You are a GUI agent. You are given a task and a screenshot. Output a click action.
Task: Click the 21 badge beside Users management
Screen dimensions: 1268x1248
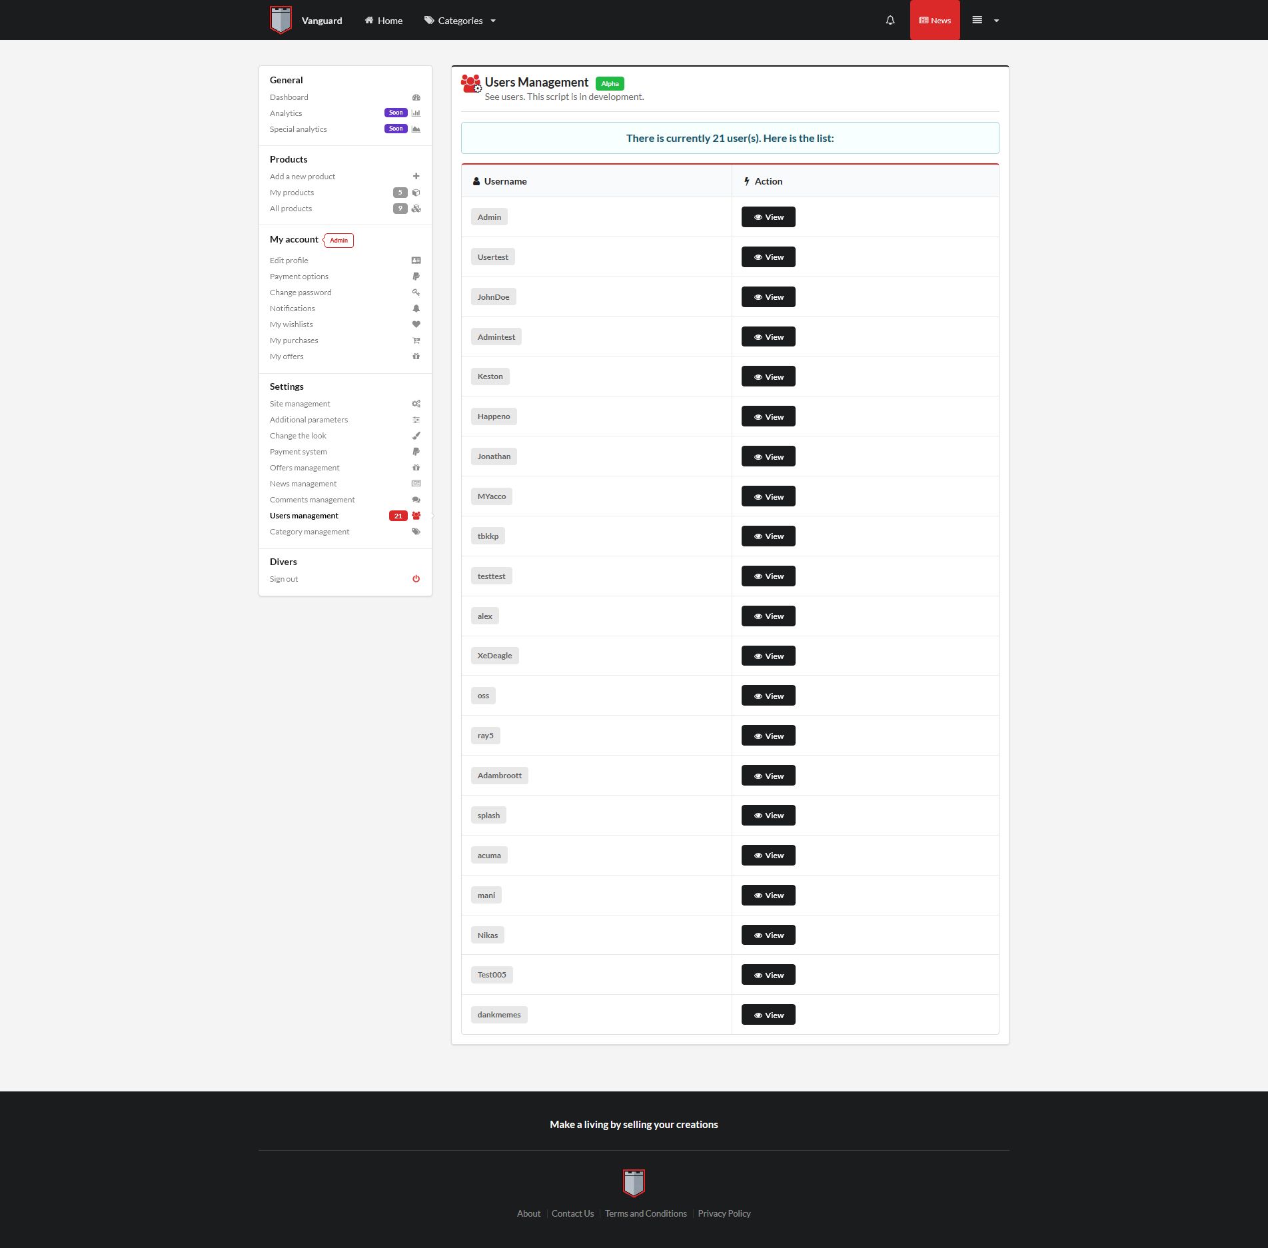[x=398, y=516]
